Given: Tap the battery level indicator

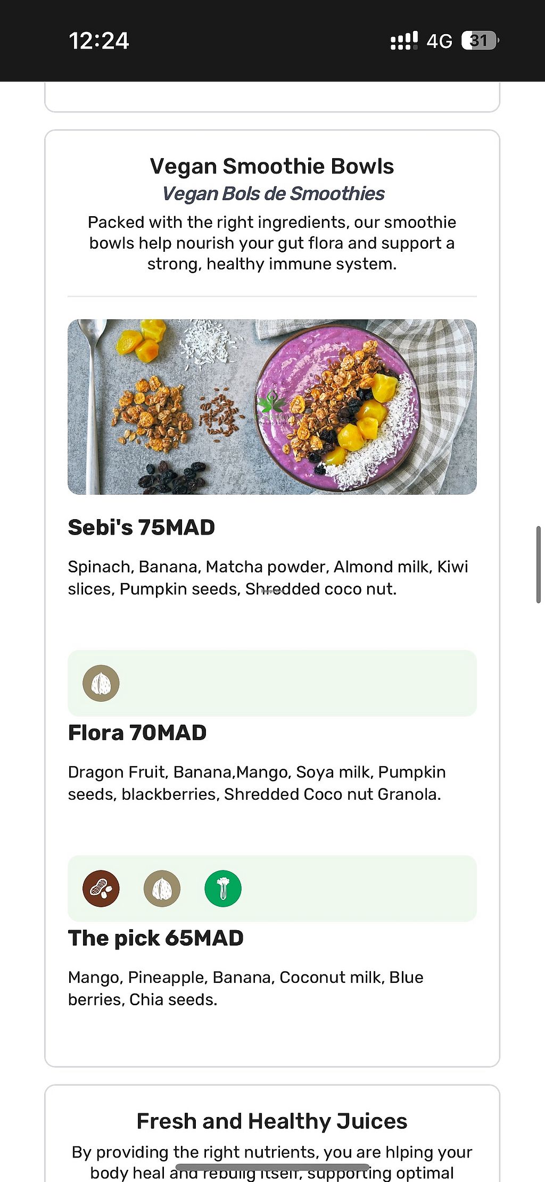Looking at the screenshot, I should (480, 41).
